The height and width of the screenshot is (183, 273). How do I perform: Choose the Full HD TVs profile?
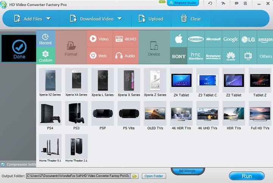click(260, 116)
